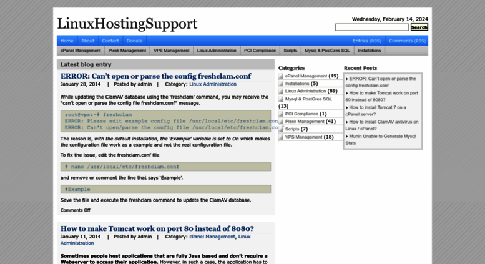Click the Comments Off text
Image resolution: width=485 pixels, height=264 pixels.
pyautogui.click(x=76, y=210)
